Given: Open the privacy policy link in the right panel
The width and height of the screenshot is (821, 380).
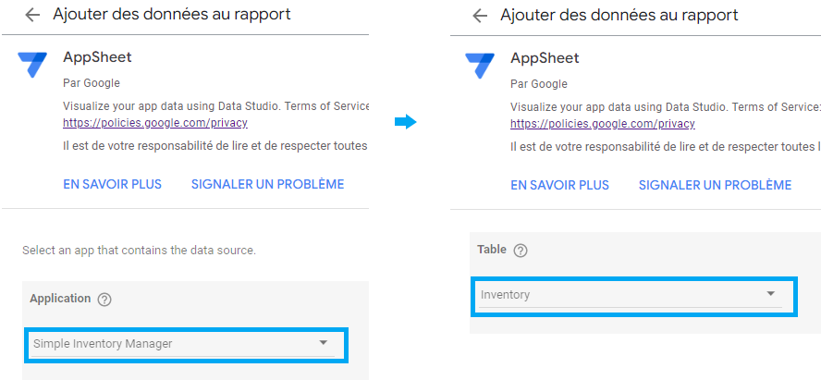Looking at the screenshot, I should [x=603, y=124].
